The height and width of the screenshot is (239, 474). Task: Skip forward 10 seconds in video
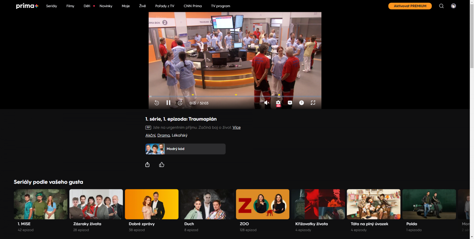[x=180, y=103]
